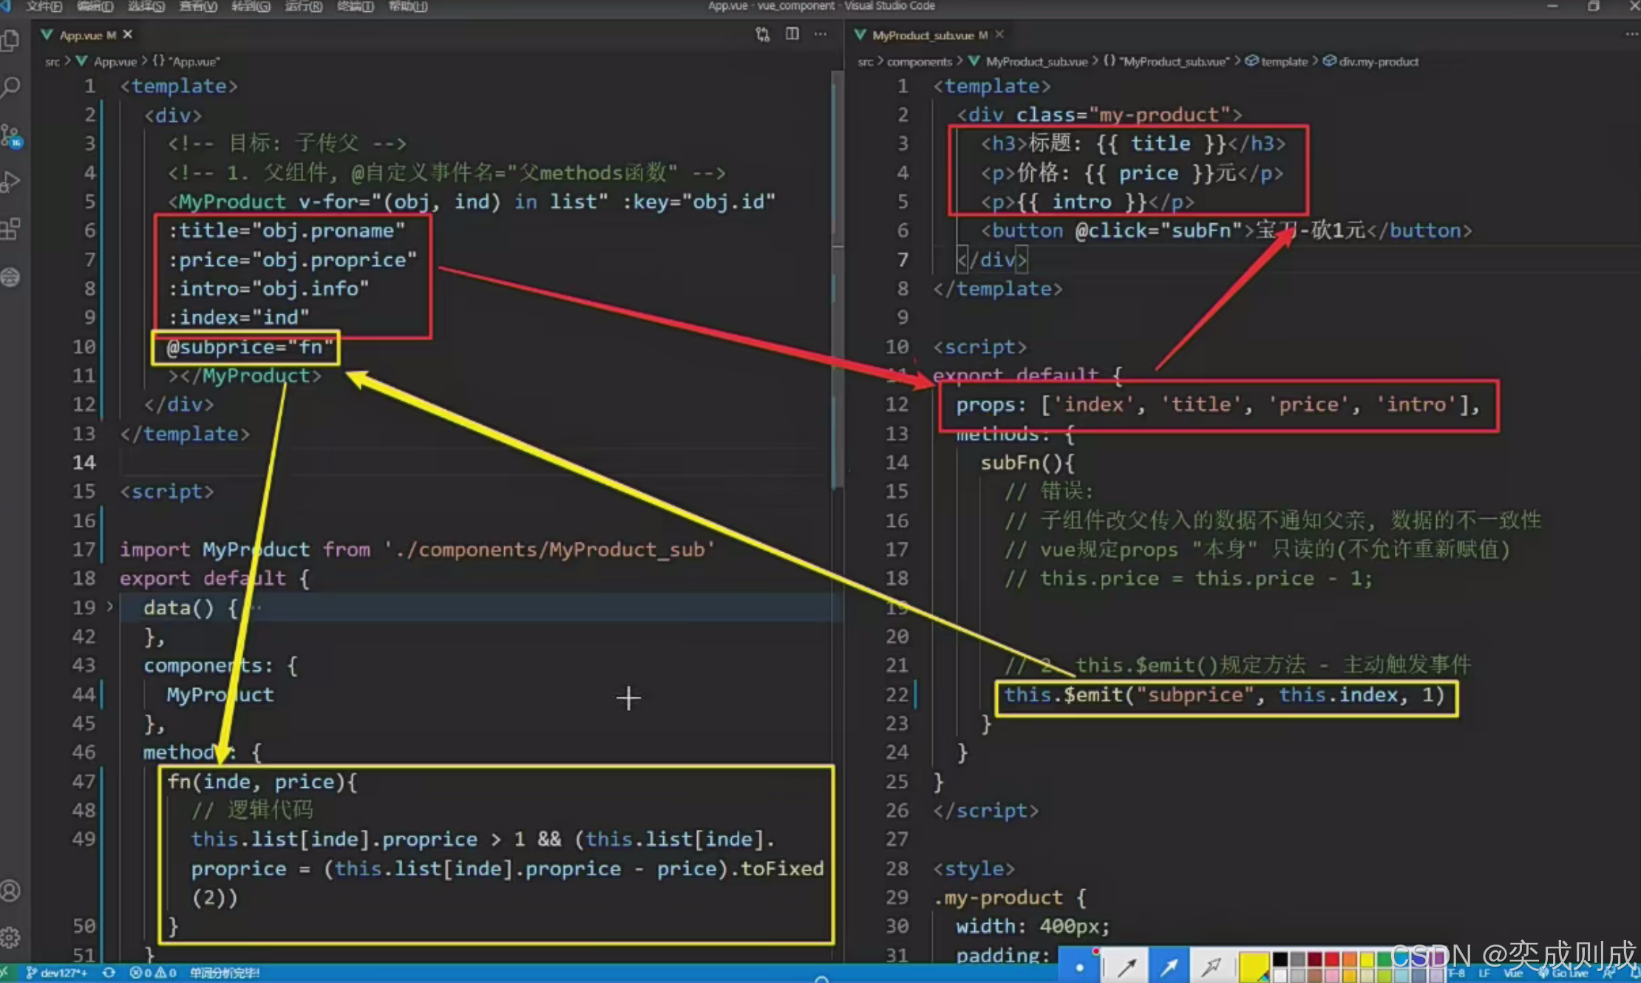Switch to the MyProduct_sub.vue tab
The height and width of the screenshot is (983, 1641).
coord(923,35)
